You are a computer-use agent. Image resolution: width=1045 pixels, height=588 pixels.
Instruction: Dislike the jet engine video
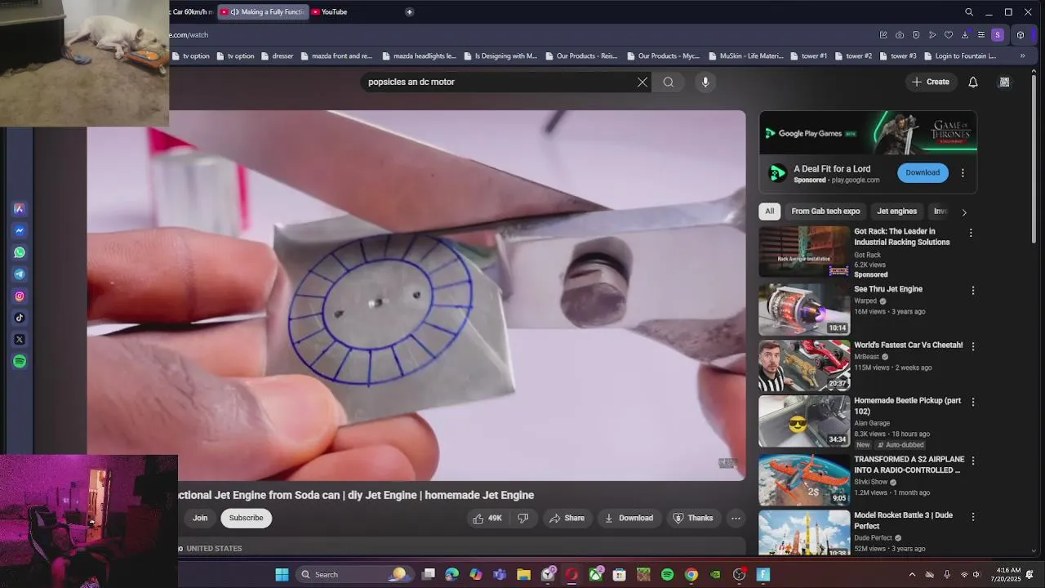click(x=523, y=518)
